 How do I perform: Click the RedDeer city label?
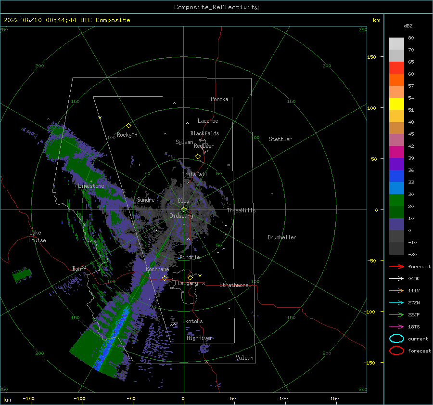click(204, 146)
